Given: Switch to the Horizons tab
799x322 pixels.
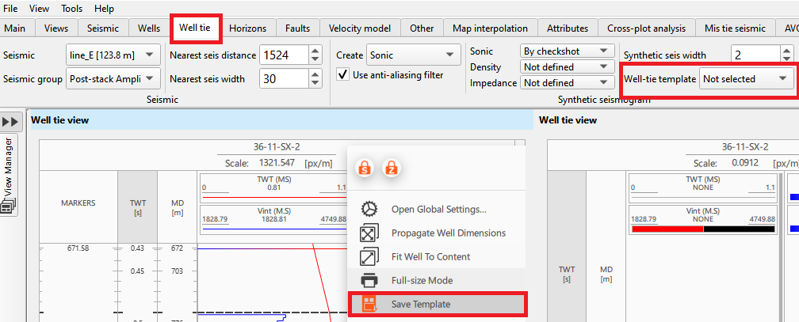Looking at the screenshot, I should point(247,28).
